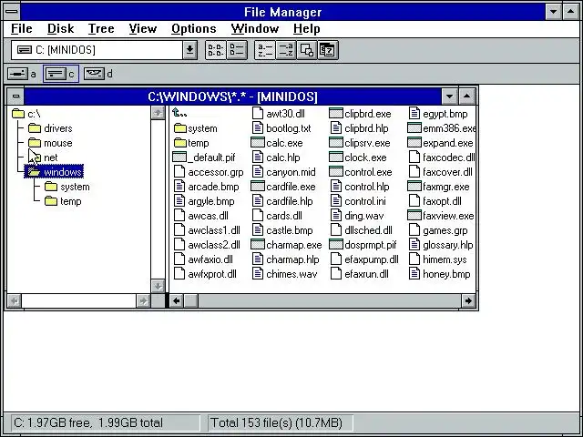Viewport: 583px width, 437px height.
Task: Select accessor.grp file
Action: click(x=209, y=172)
